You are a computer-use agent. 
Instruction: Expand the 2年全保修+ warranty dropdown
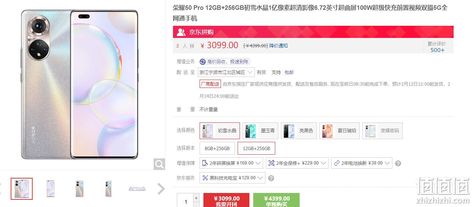click(297, 163)
